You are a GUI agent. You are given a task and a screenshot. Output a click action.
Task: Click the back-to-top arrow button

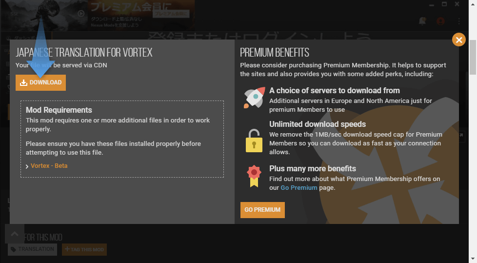[15, 234]
